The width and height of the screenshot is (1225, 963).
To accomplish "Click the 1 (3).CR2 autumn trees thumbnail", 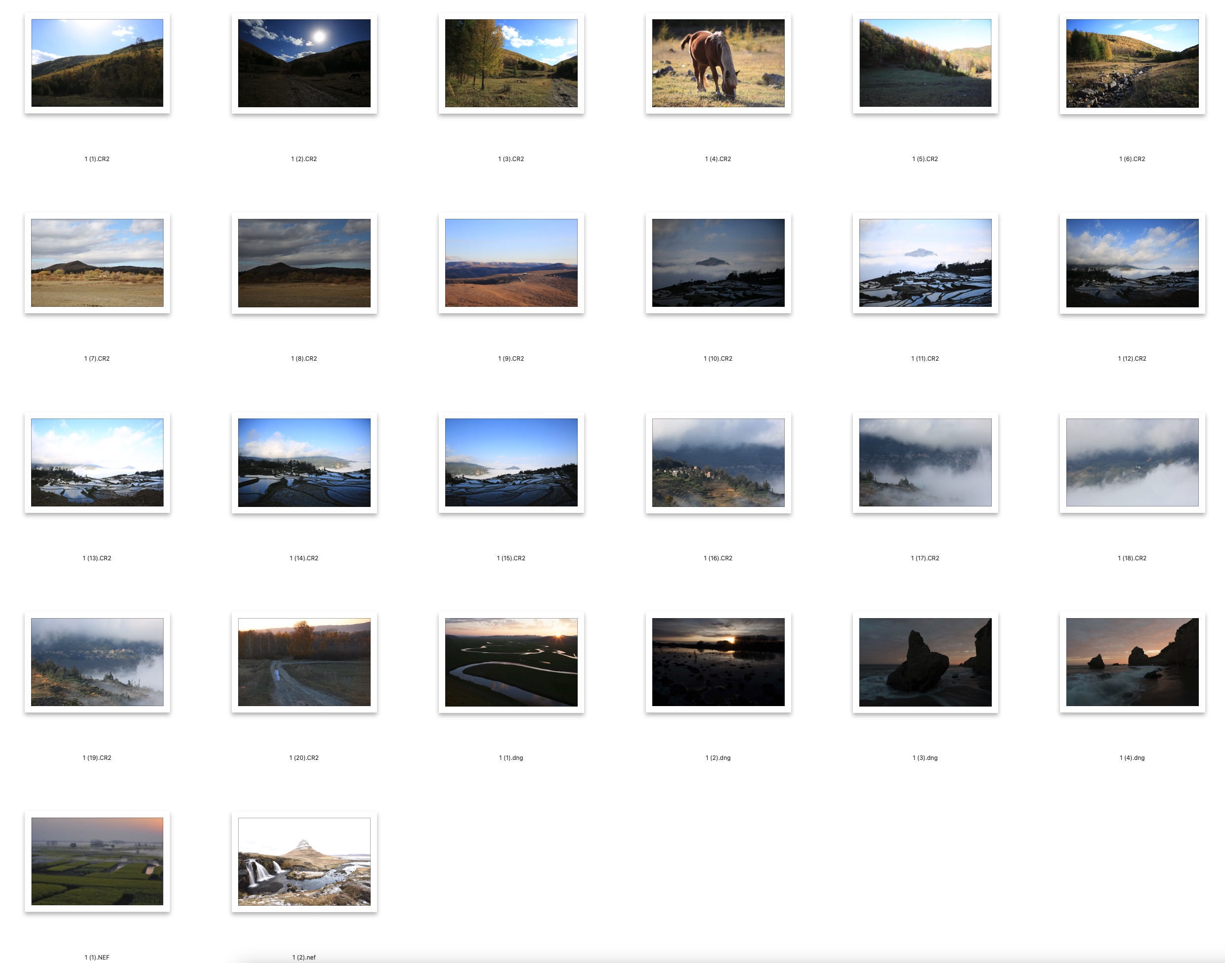I will point(511,63).
